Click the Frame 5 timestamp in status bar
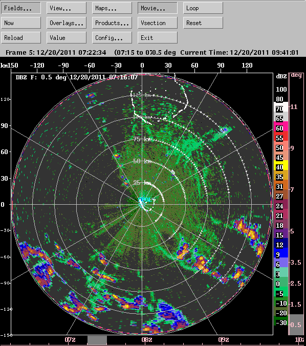The height and width of the screenshot is (346, 306). click(56, 53)
